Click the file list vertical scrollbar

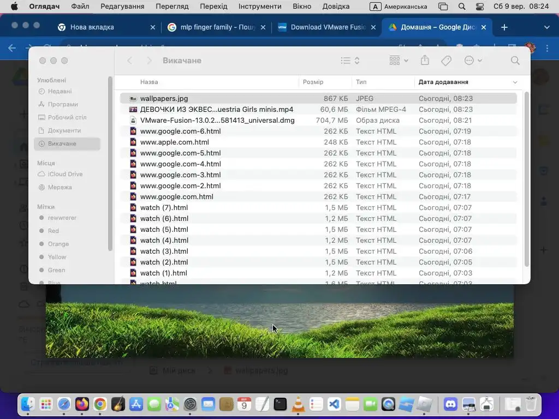(527, 179)
